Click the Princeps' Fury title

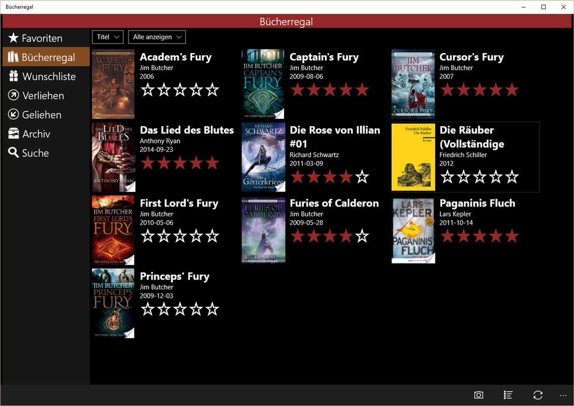click(x=175, y=277)
